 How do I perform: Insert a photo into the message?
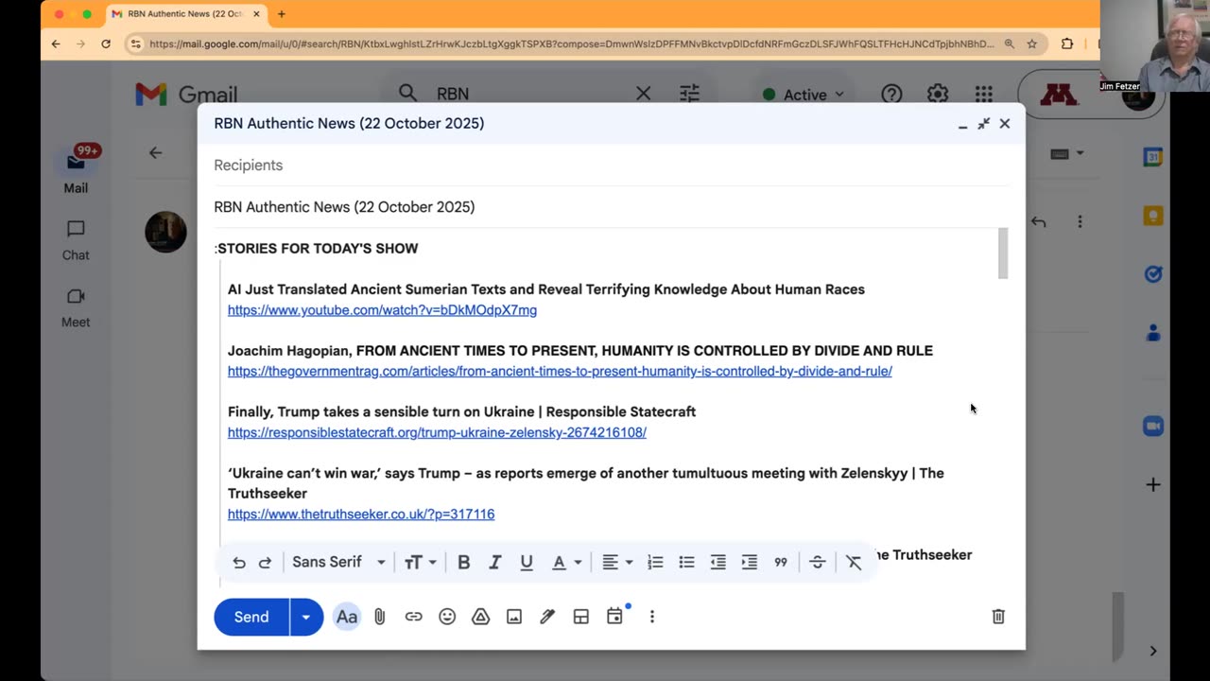(x=514, y=617)
